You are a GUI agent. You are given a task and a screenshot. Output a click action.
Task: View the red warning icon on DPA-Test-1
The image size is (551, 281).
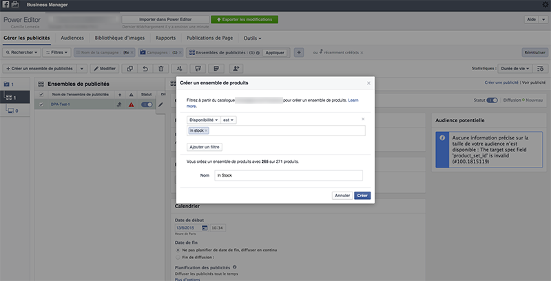131,104
